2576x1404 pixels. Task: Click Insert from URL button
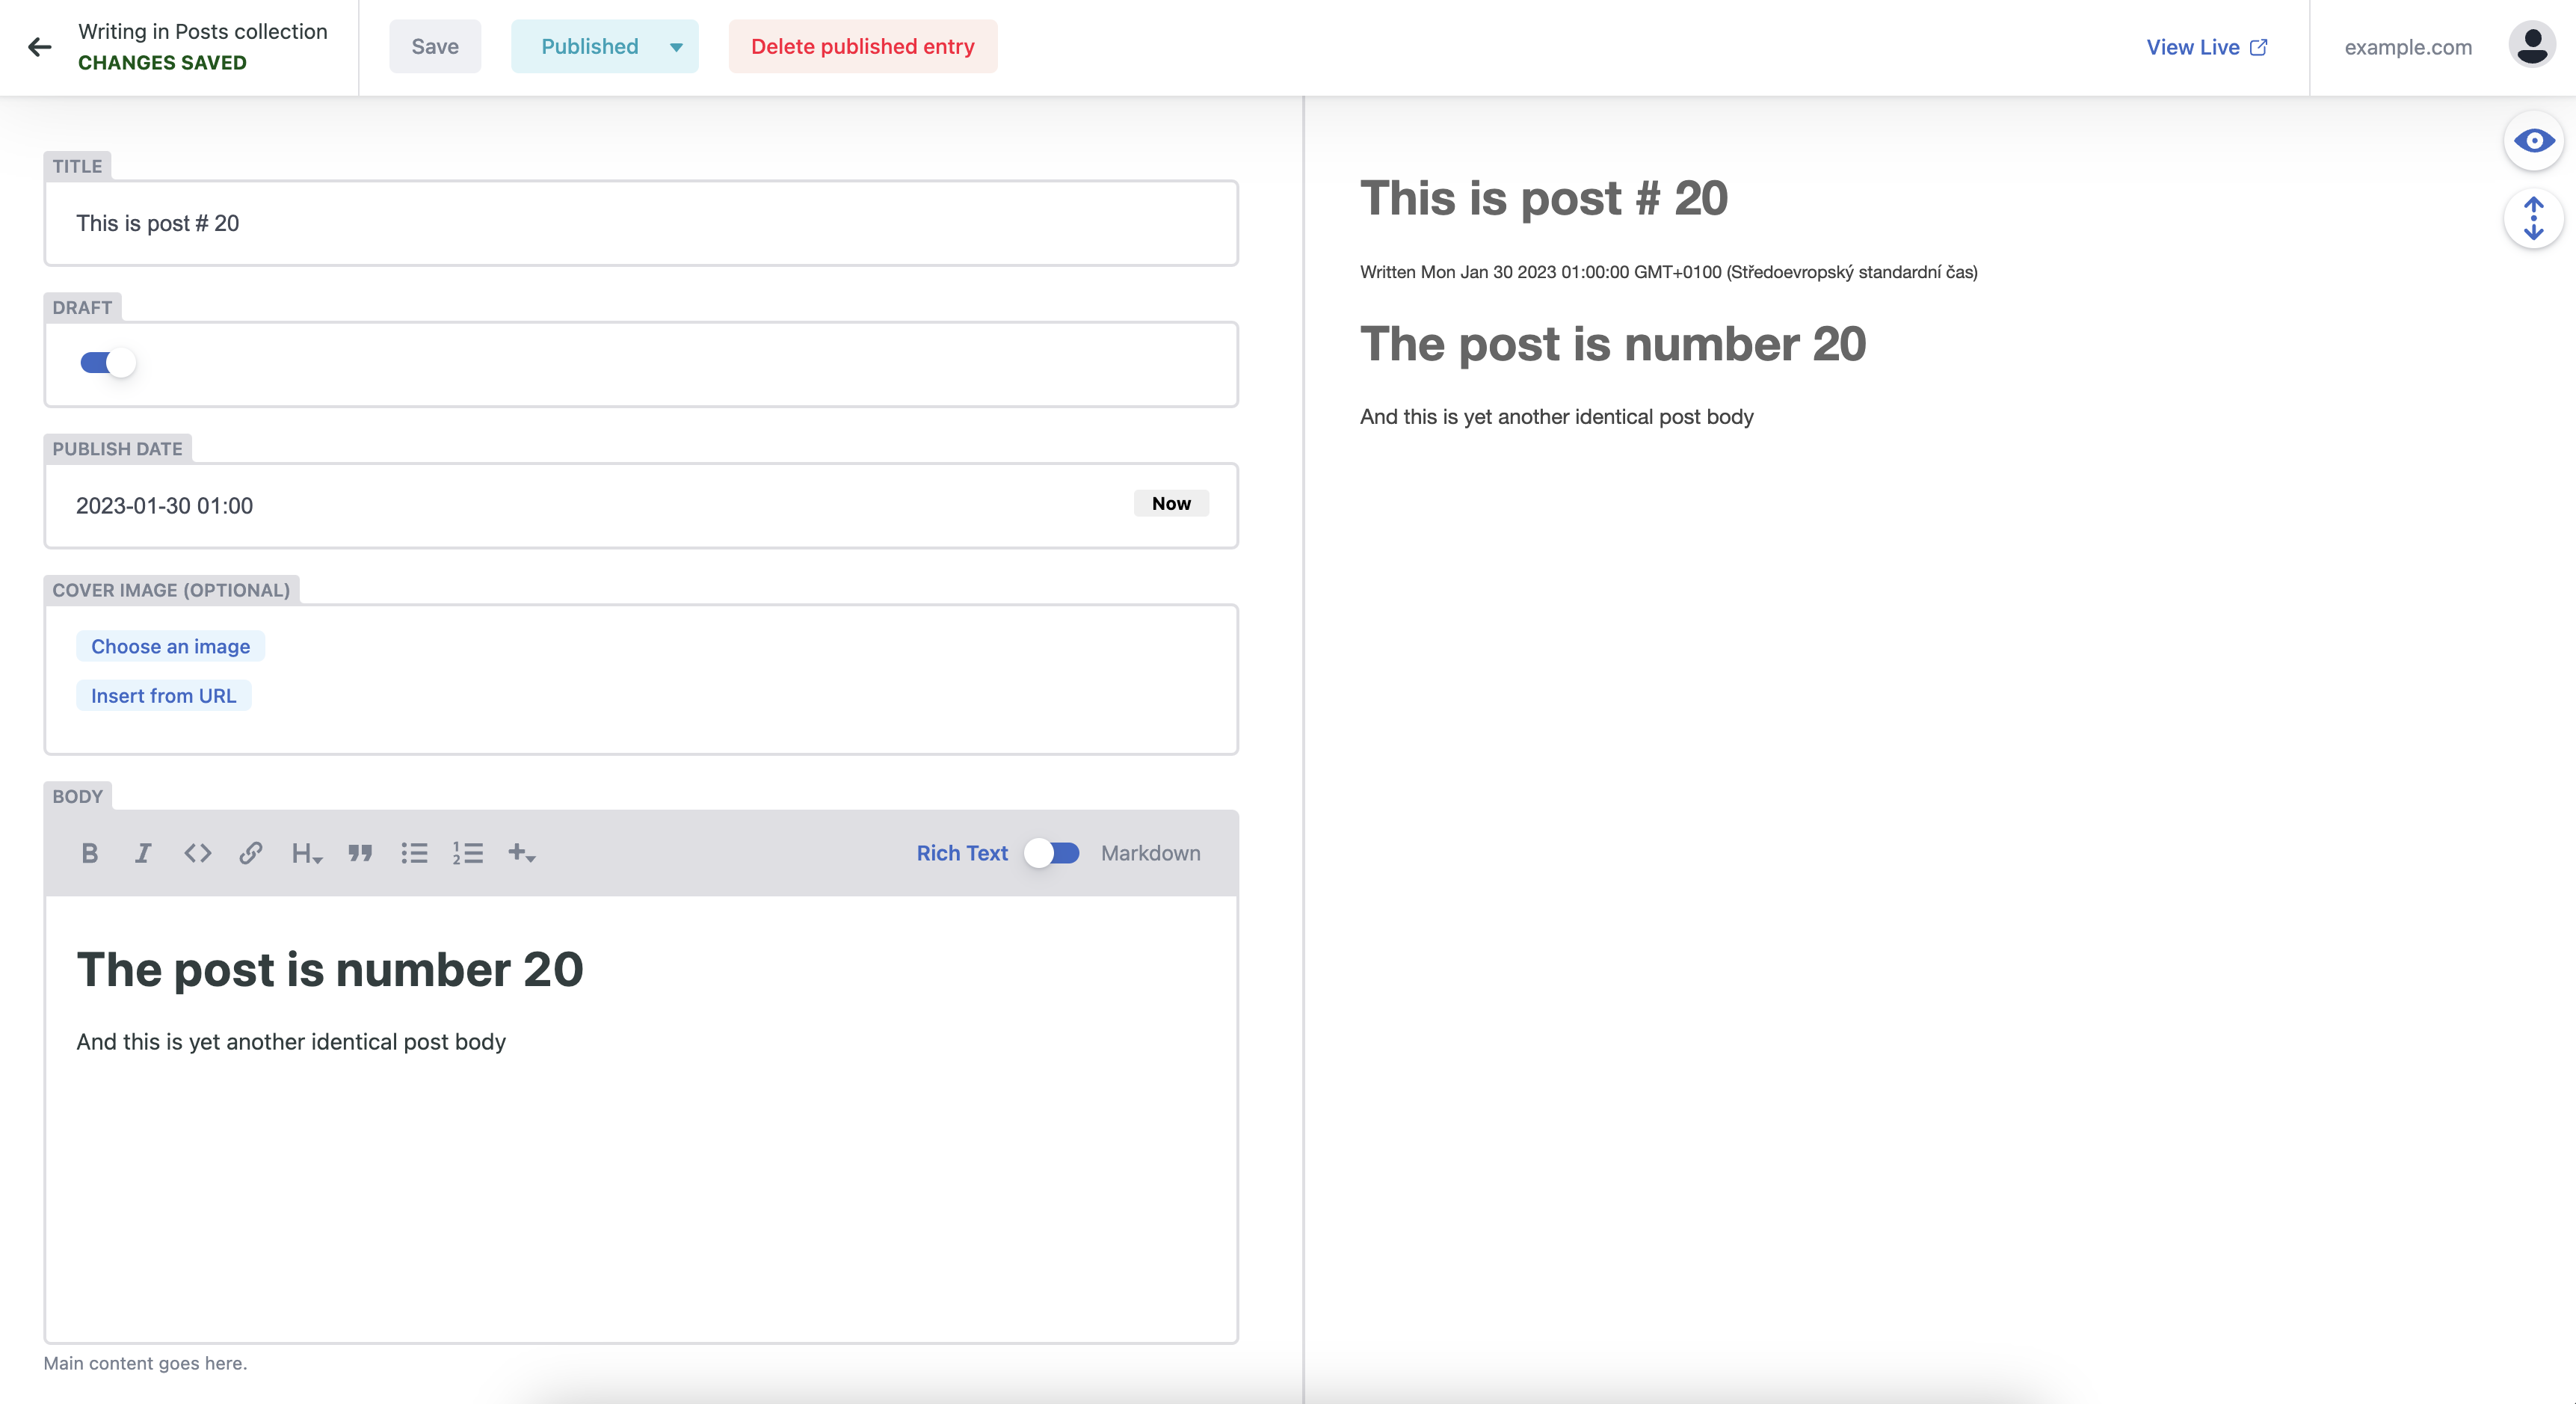click(x=163, y=695)
